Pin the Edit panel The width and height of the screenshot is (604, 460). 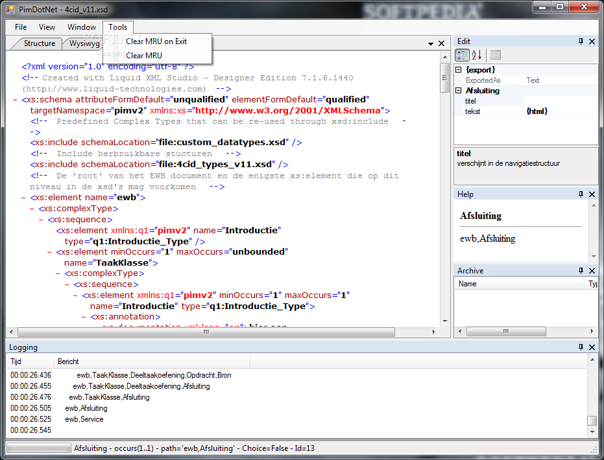point(581,41)
